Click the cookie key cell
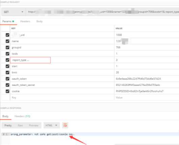The width and height of the screenshot is (179, 145). click(x=62, y=91)
